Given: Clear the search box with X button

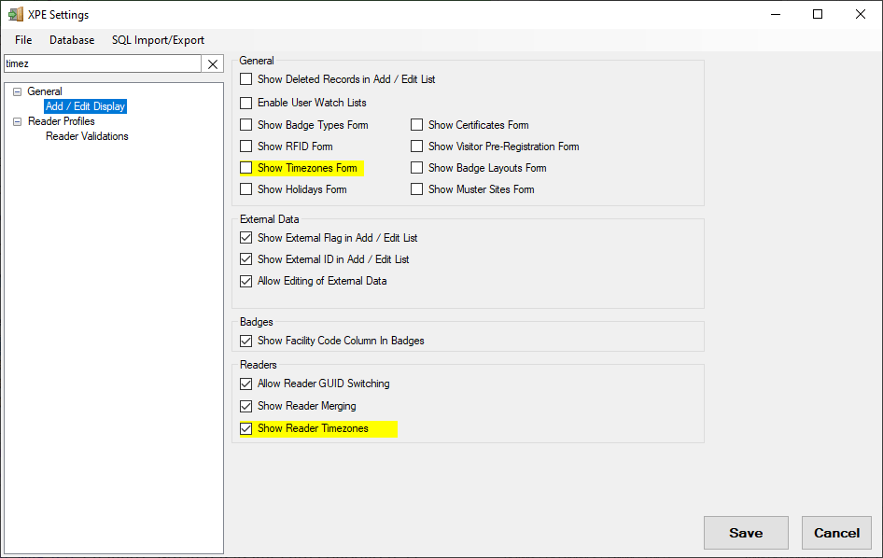Looking at the screenshot, I should click(x=213, y=63).
